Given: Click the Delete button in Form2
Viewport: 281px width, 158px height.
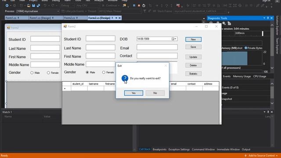Looking at the screenshot, I should pos(193,65).
